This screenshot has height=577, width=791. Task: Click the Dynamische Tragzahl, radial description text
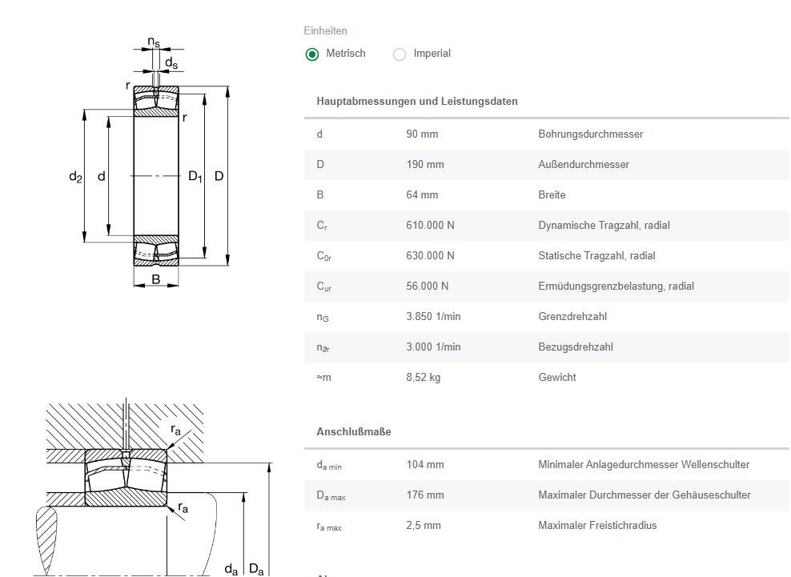pos(604,226)
